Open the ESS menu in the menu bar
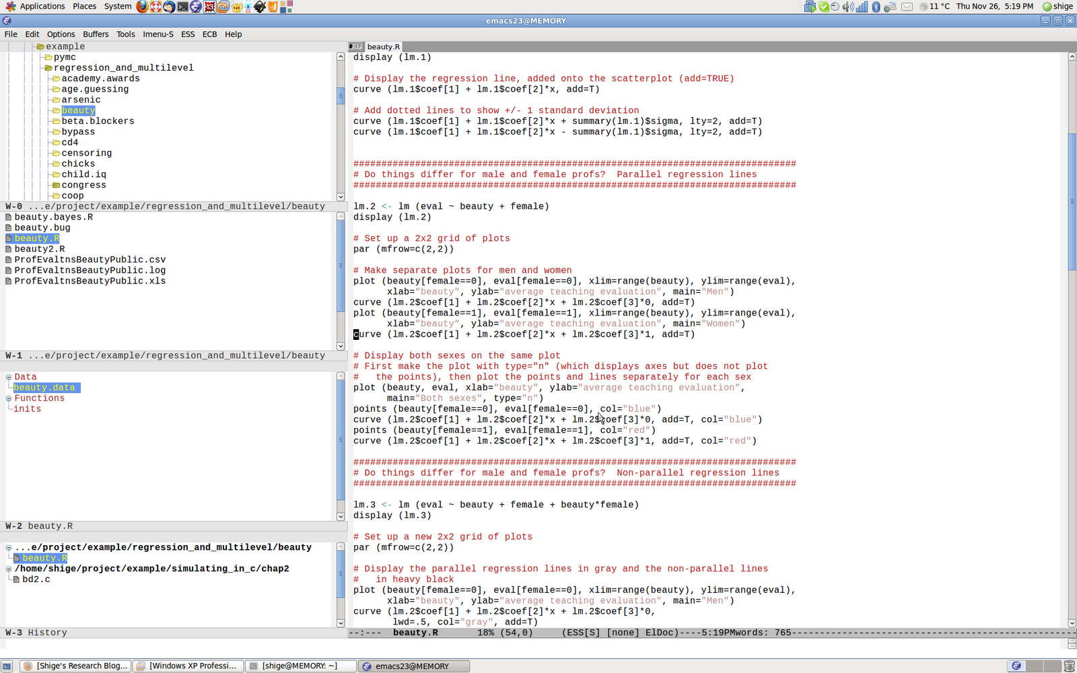1077x673 pixels. click(x=187, y=34)
